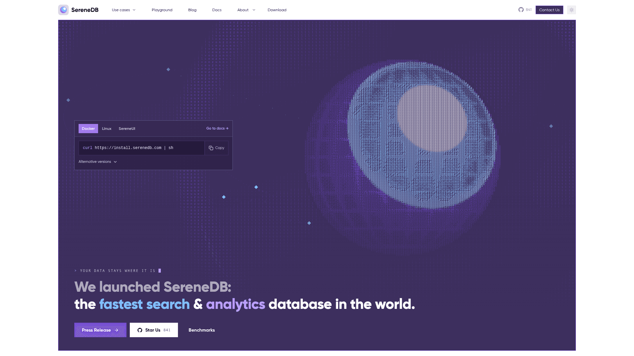
Task: Open the Blog menu item
Action: [x=192, y=10]
